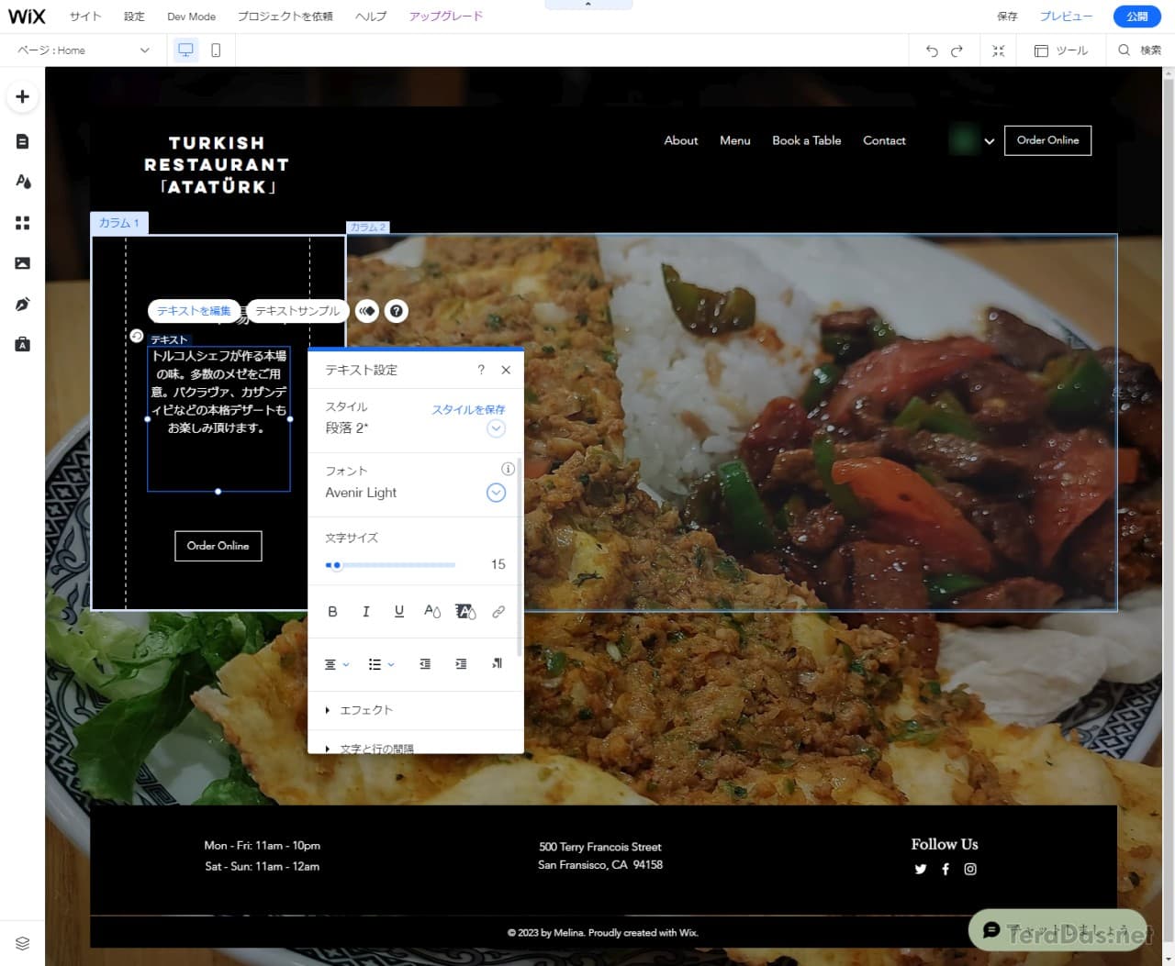
Task: Expand the 文字と行の間隔 section
Action: pos(369,749)
